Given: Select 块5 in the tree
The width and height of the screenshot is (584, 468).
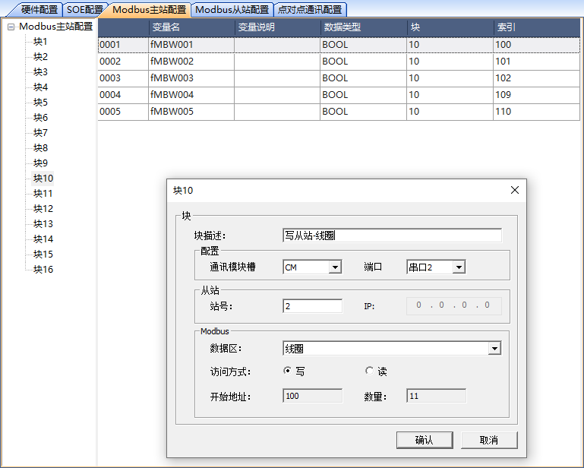Looking at the screenshot, I should [40, 102].
